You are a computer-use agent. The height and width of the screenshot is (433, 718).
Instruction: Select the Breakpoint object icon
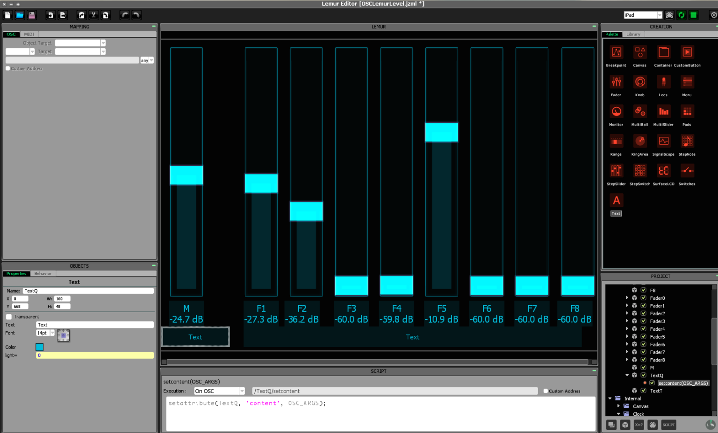[x=616, y=52]
